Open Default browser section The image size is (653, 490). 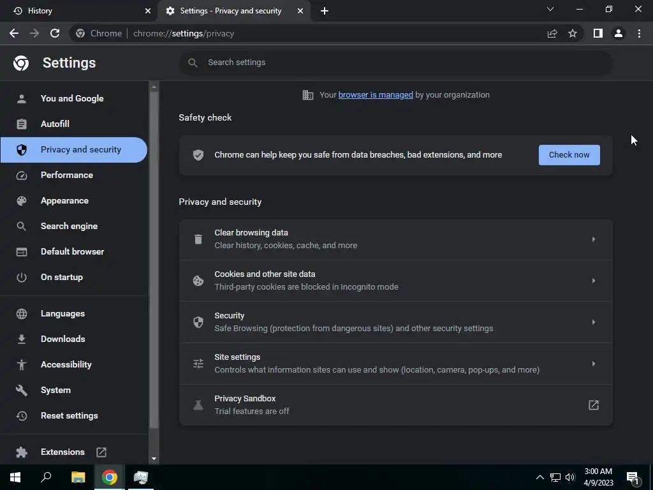[x=74, y=251]
